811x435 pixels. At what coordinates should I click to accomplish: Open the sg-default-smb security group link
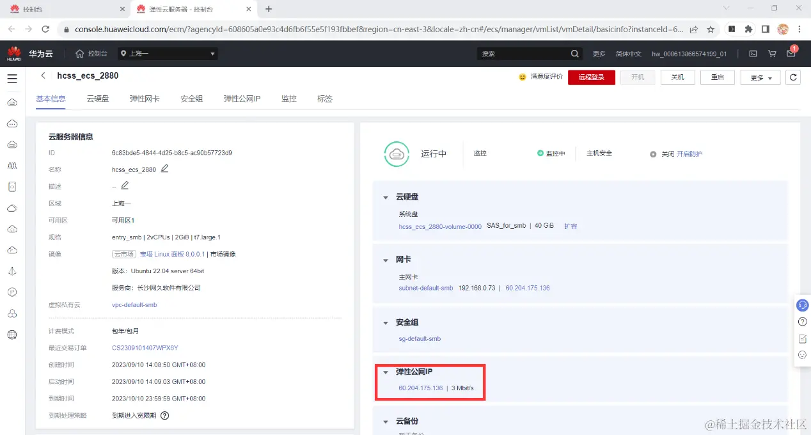420,338
